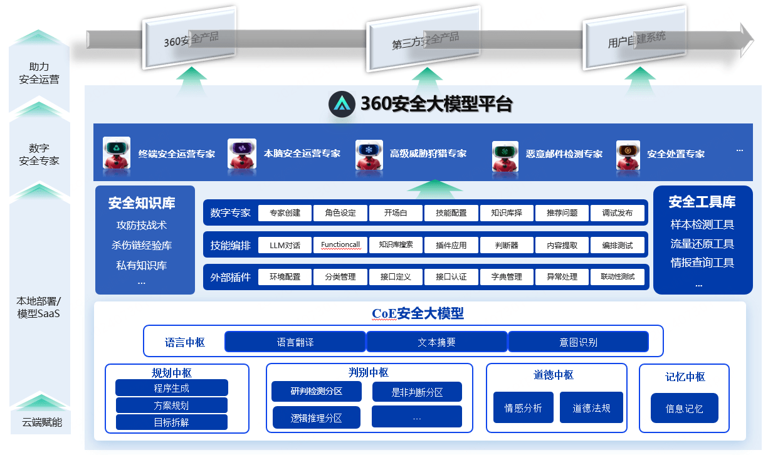Click the 意图识别 block
The image size is (768, 455).
[x=578, y=342]
